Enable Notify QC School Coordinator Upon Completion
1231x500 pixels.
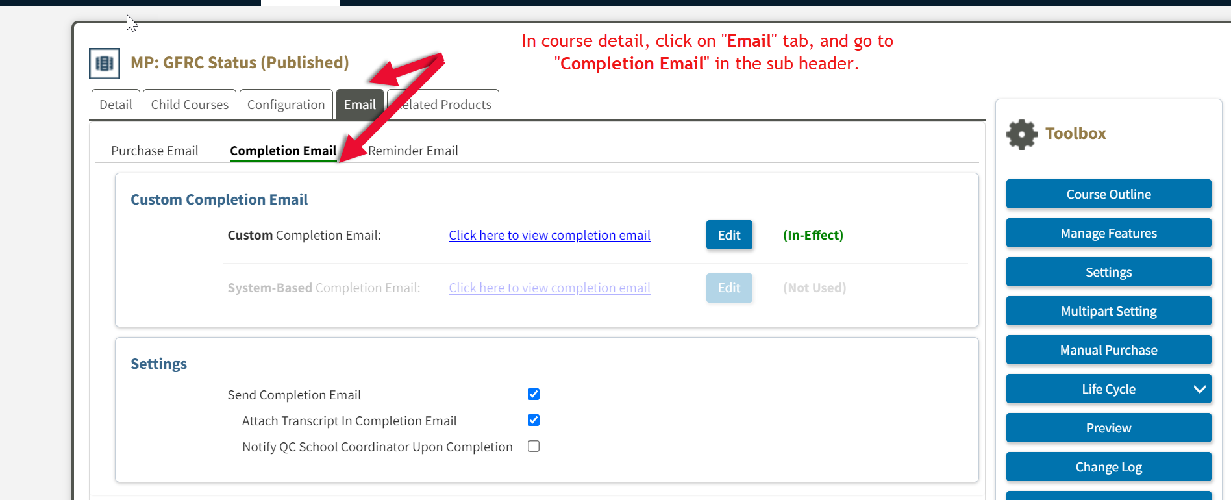[x=533, y=446]
